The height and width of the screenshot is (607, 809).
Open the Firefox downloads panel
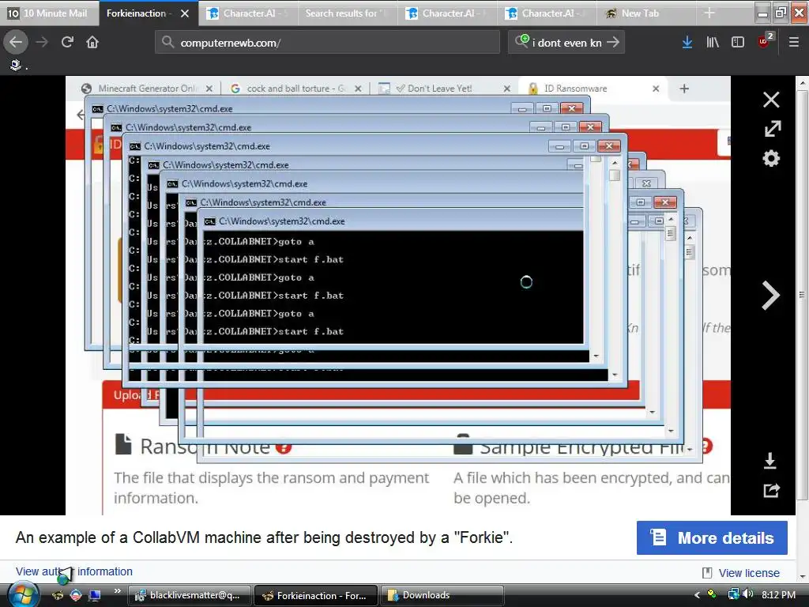click(687, 43)
